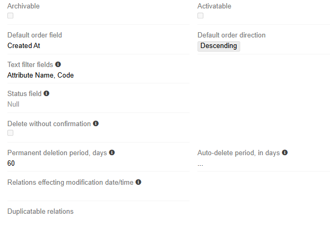Click the Default order direction label
This screenshot has width=330, height=228.
tap(231, 35)
